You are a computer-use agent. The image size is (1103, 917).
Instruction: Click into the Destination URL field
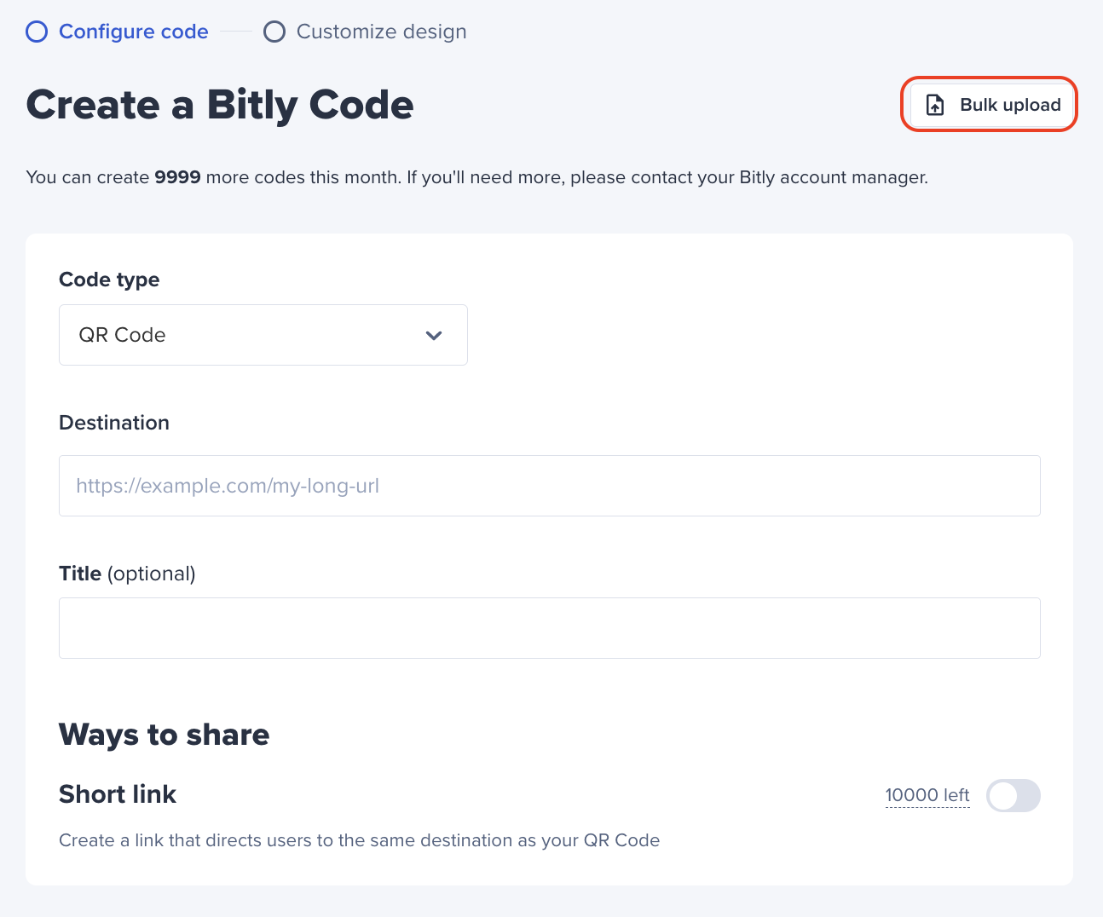[x=550, y=486]
